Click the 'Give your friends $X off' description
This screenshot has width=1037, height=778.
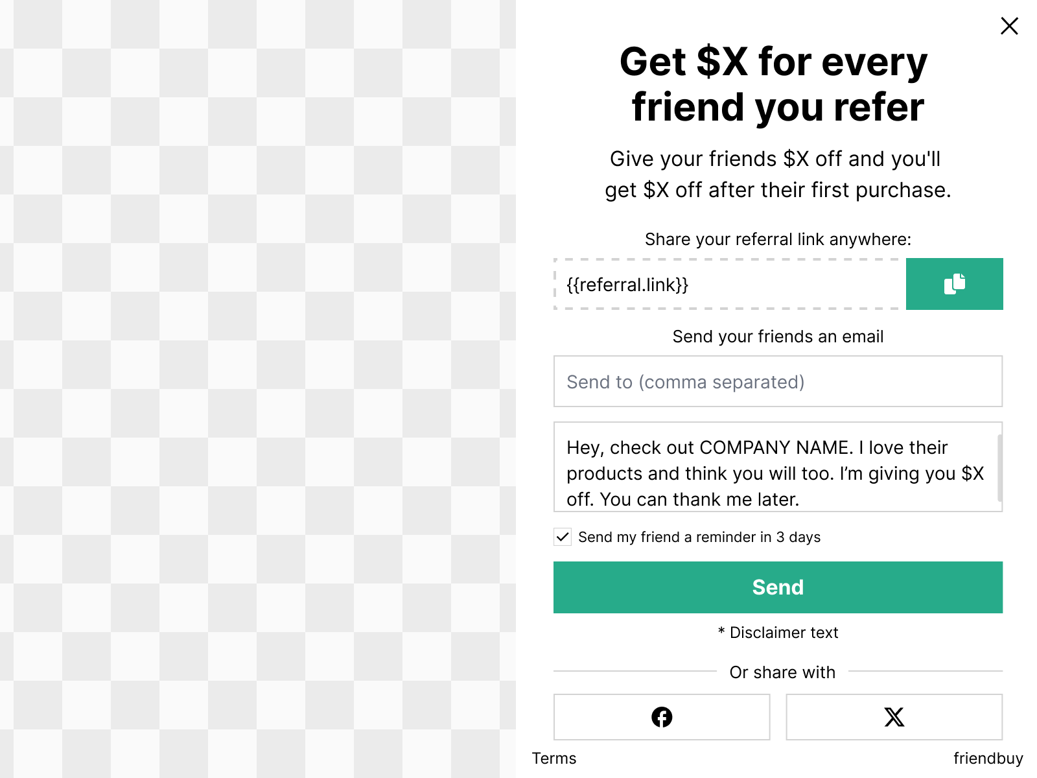[x=778, y=174]
